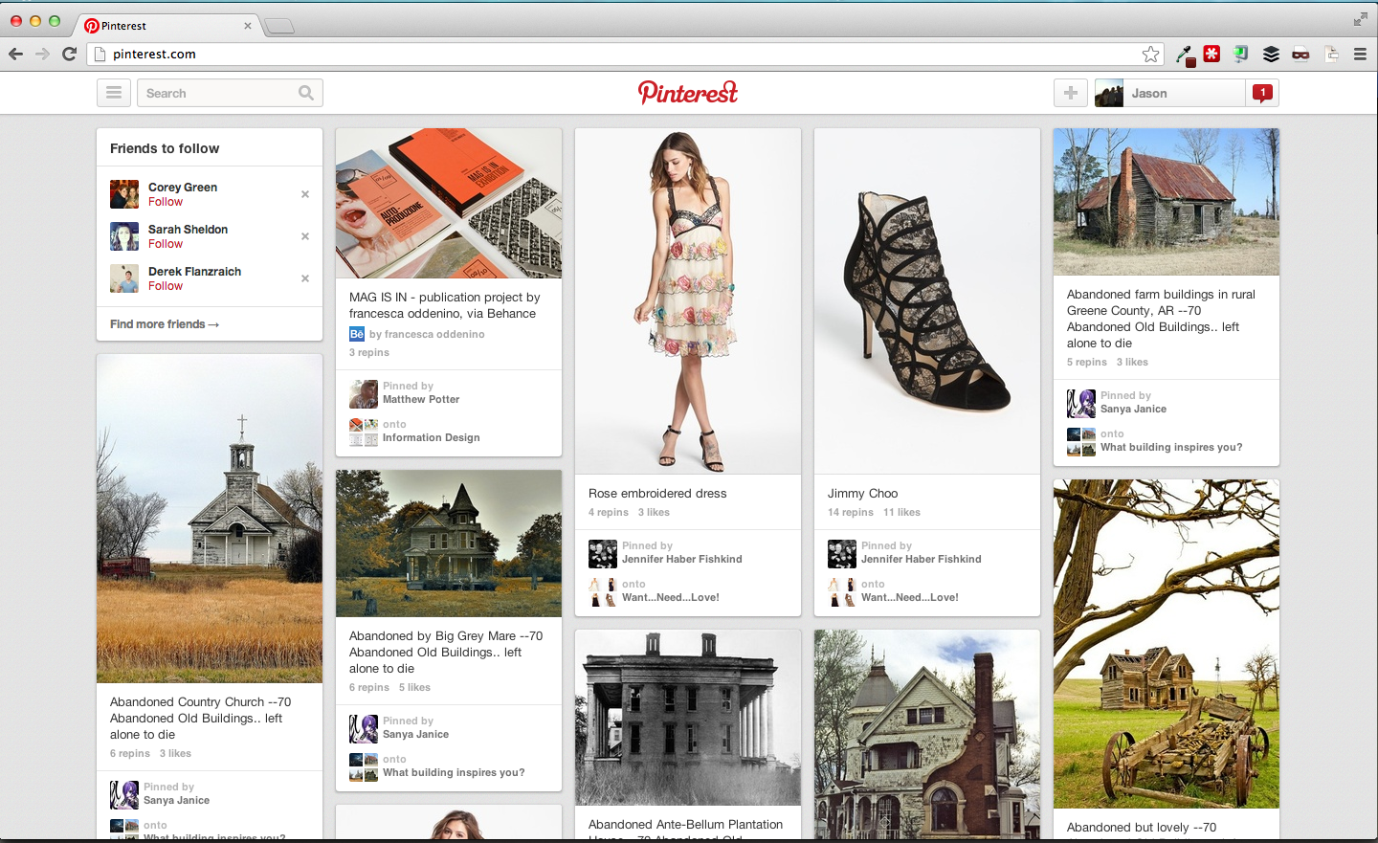Open the Jimmy Choo shoe pin image
Viewport: 1378px width, 843px height.
click(x=927, y=301)
